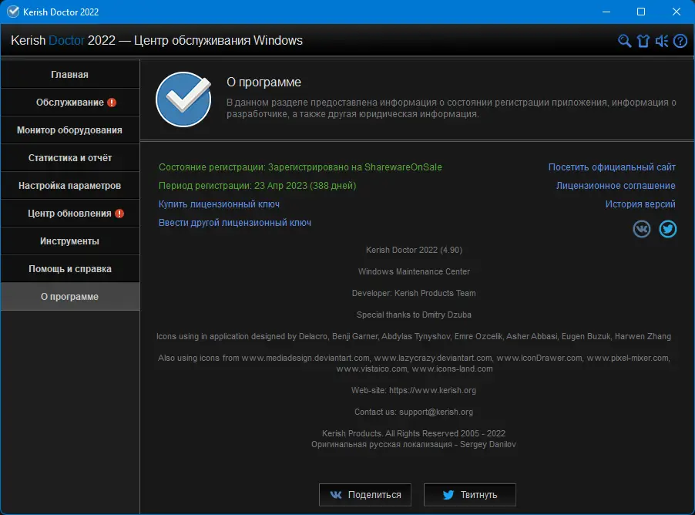
Task: Click the All Rights Reserved 2005 - 2022 text
Action: tap(414, 433)
